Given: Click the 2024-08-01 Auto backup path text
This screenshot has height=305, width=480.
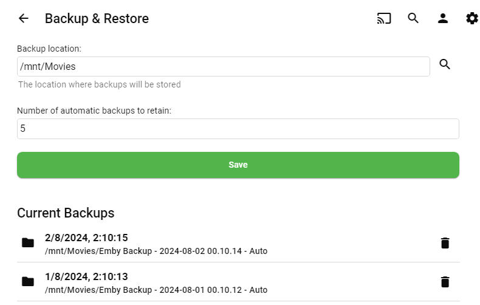Looking at the screenshot, I should point(156,290).
